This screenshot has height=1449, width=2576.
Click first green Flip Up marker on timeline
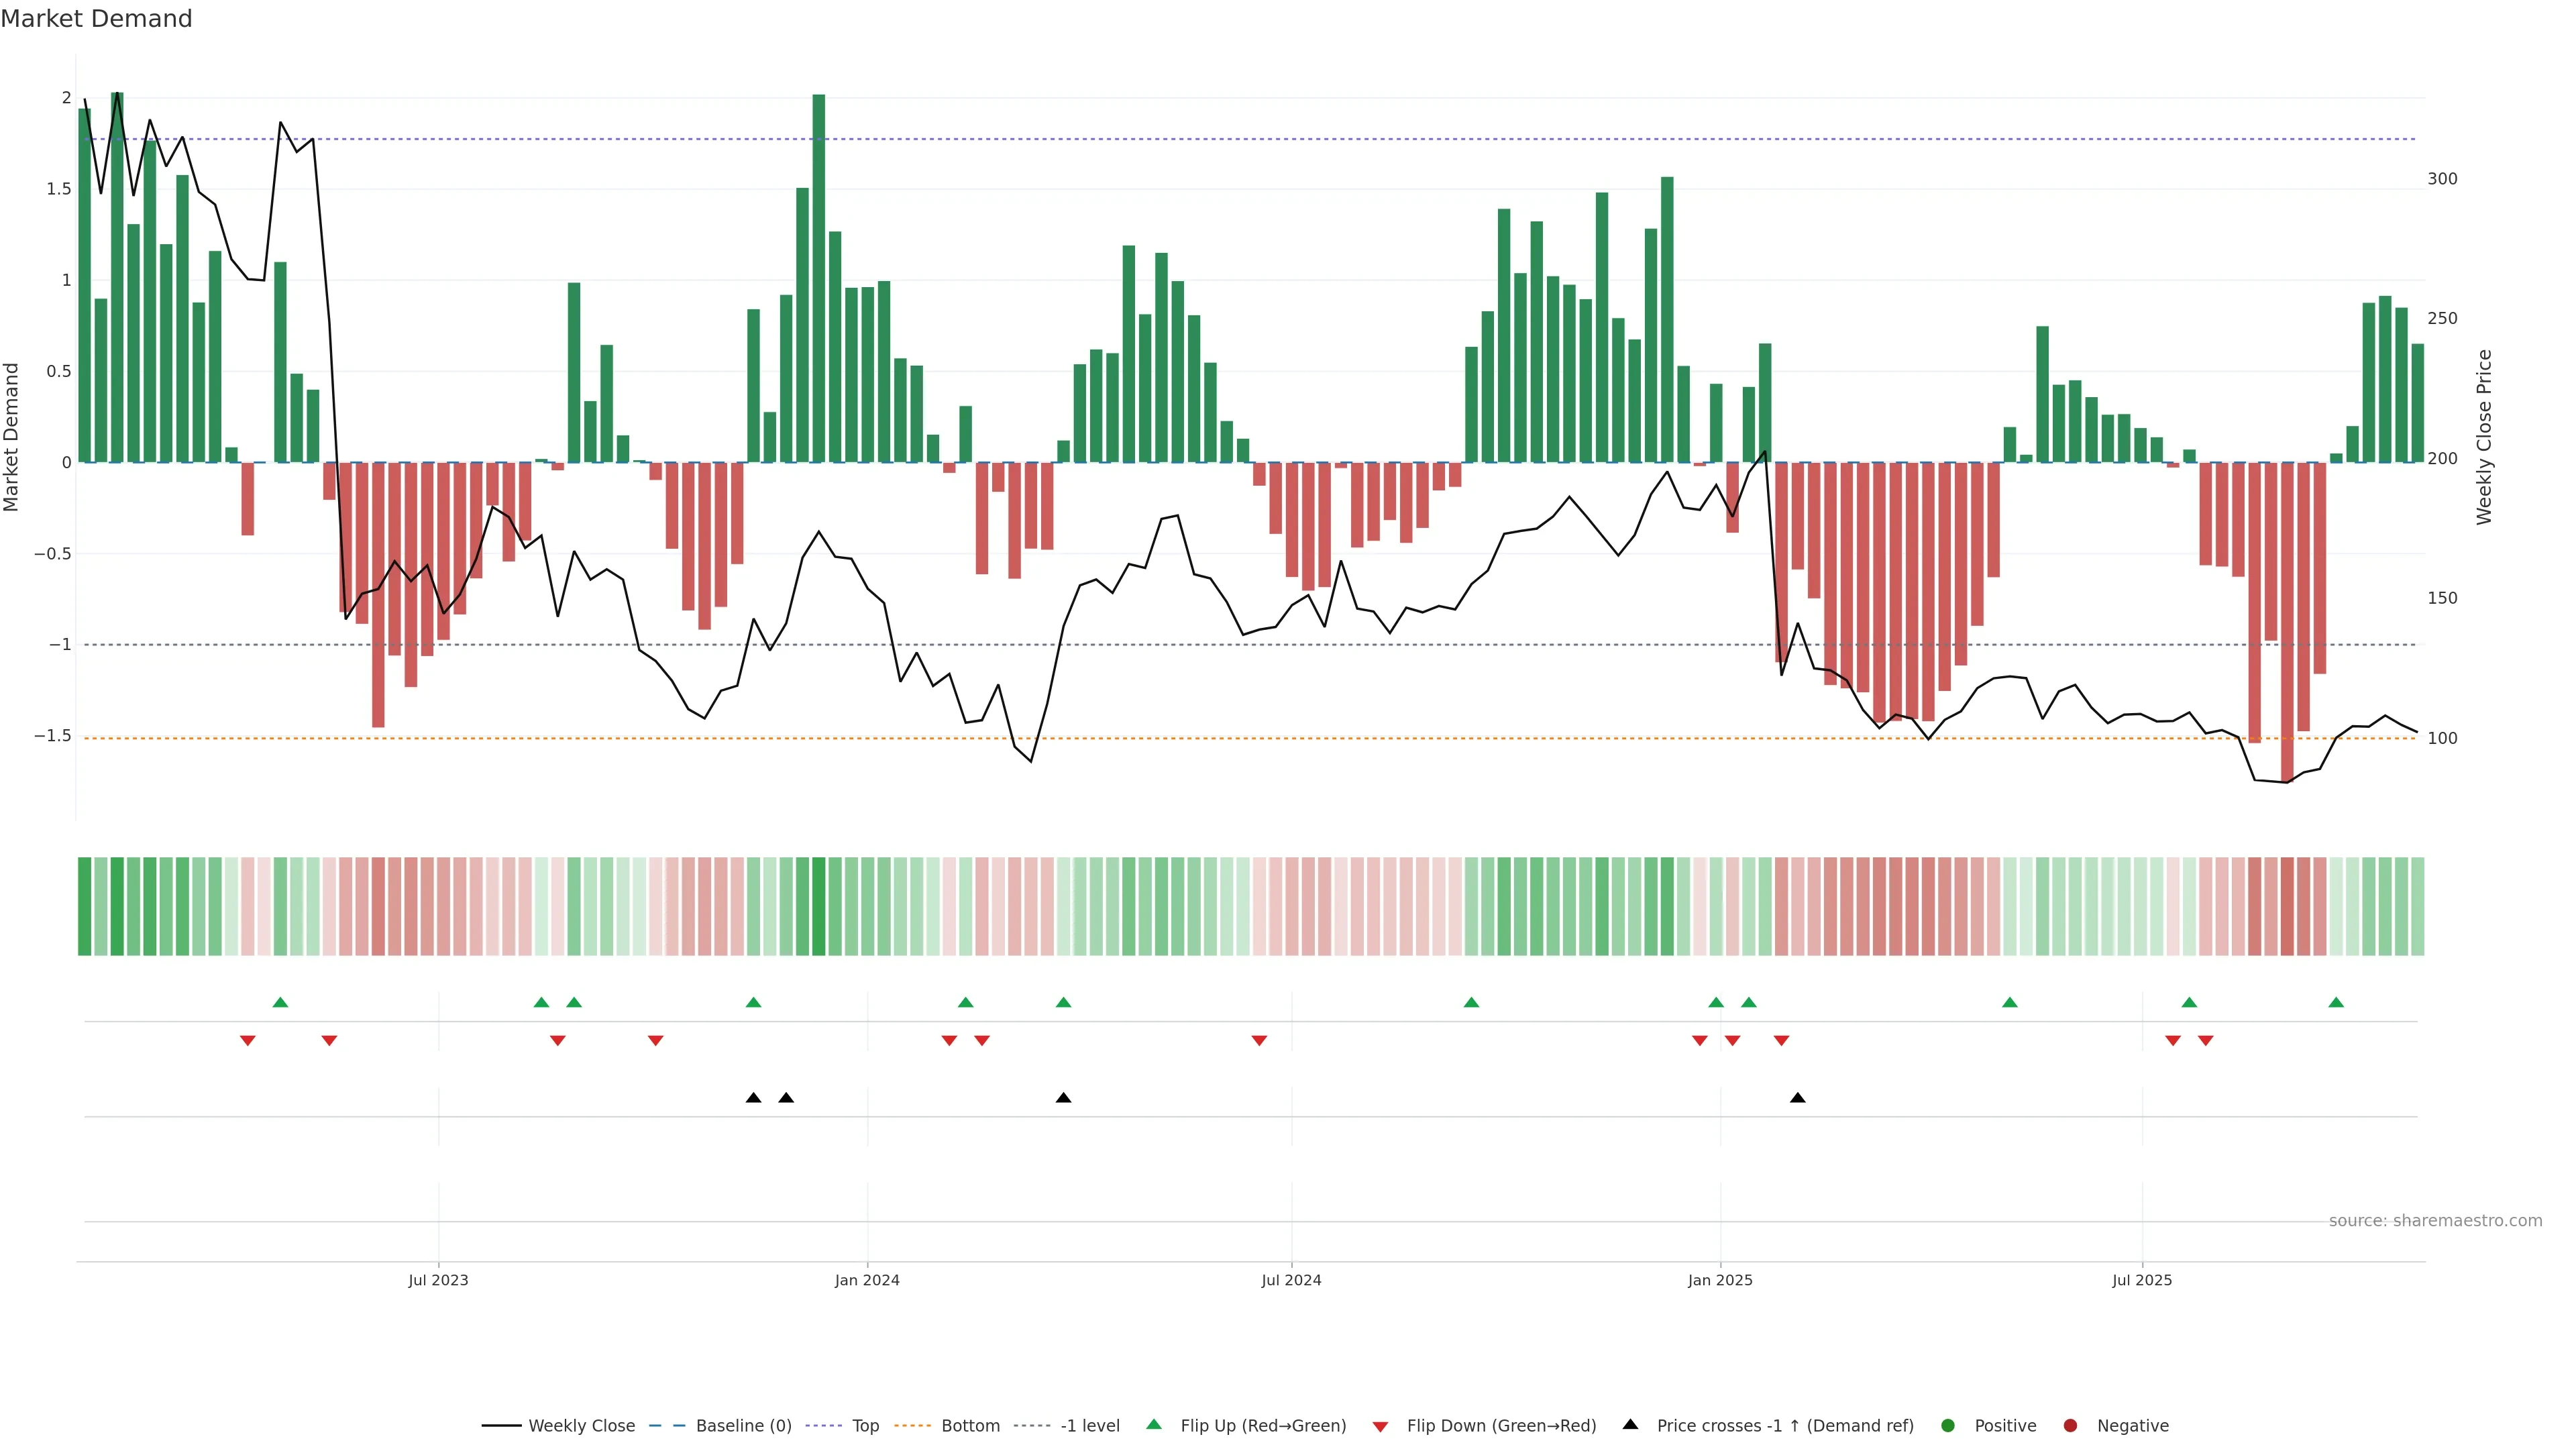(x=280, y=1003)
